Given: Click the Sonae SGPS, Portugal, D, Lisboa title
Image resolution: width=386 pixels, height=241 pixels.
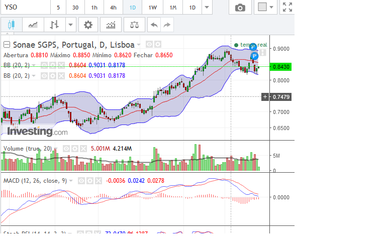Looking at the screenshot, I should [x=73, y=45].
